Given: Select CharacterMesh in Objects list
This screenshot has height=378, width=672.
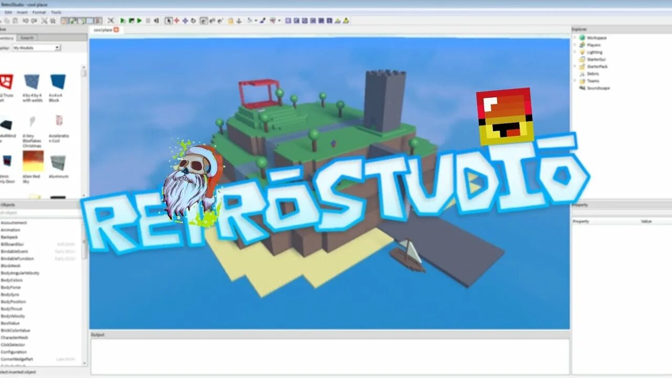Looking at the screenshot, I should (14, 338).
